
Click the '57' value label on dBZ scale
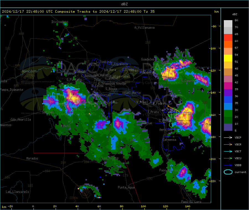(x=236, y=48)
